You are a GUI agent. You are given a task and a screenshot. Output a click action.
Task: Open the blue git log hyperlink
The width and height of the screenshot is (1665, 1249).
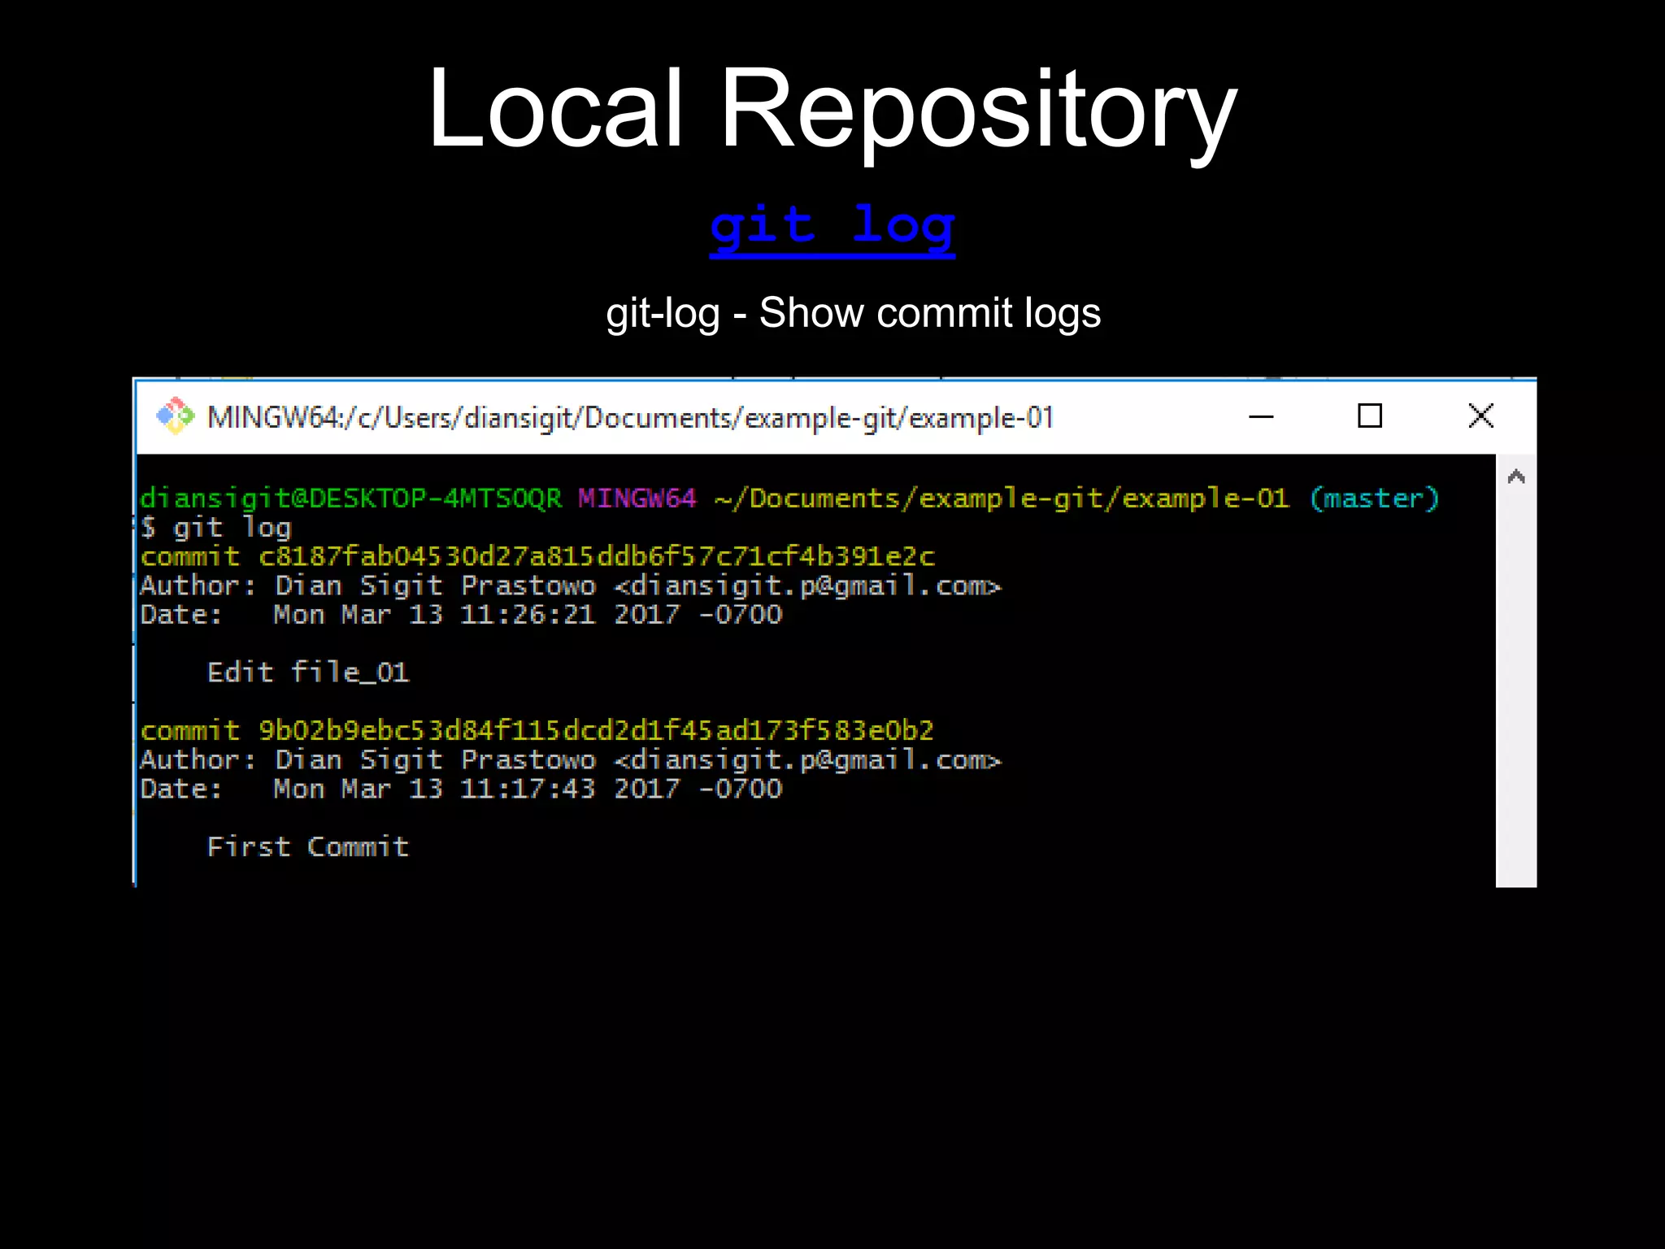point(832,227)
